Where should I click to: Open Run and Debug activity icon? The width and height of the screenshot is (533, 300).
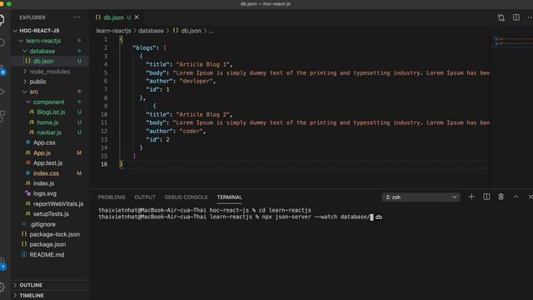pos(2,92)
